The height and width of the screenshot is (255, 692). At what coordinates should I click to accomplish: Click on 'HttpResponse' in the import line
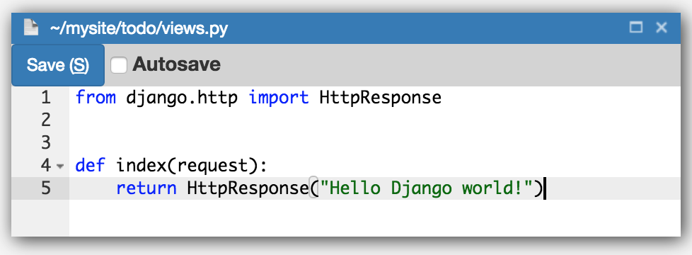click(381, 98)
